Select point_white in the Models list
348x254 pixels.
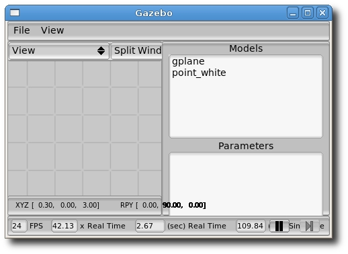pos(199,73)
